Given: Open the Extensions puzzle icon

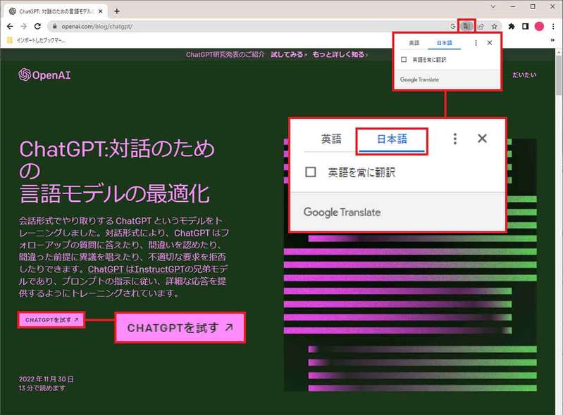Looking at the screenshot, I should [512, 26].
